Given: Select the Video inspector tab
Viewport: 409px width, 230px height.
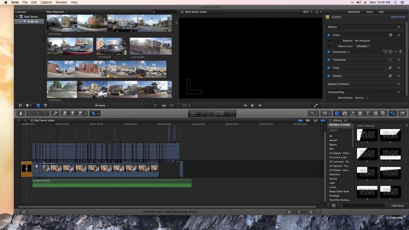Looking at the screenshot, I should pyautogui.click(x=369, y=12).
